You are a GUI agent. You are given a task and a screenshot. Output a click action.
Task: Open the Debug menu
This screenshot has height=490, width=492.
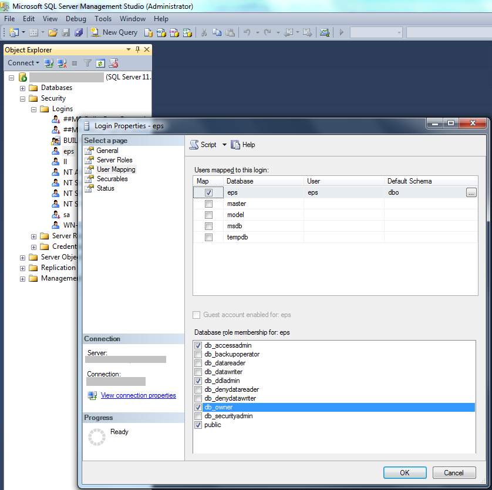click(x=76, y=19)
